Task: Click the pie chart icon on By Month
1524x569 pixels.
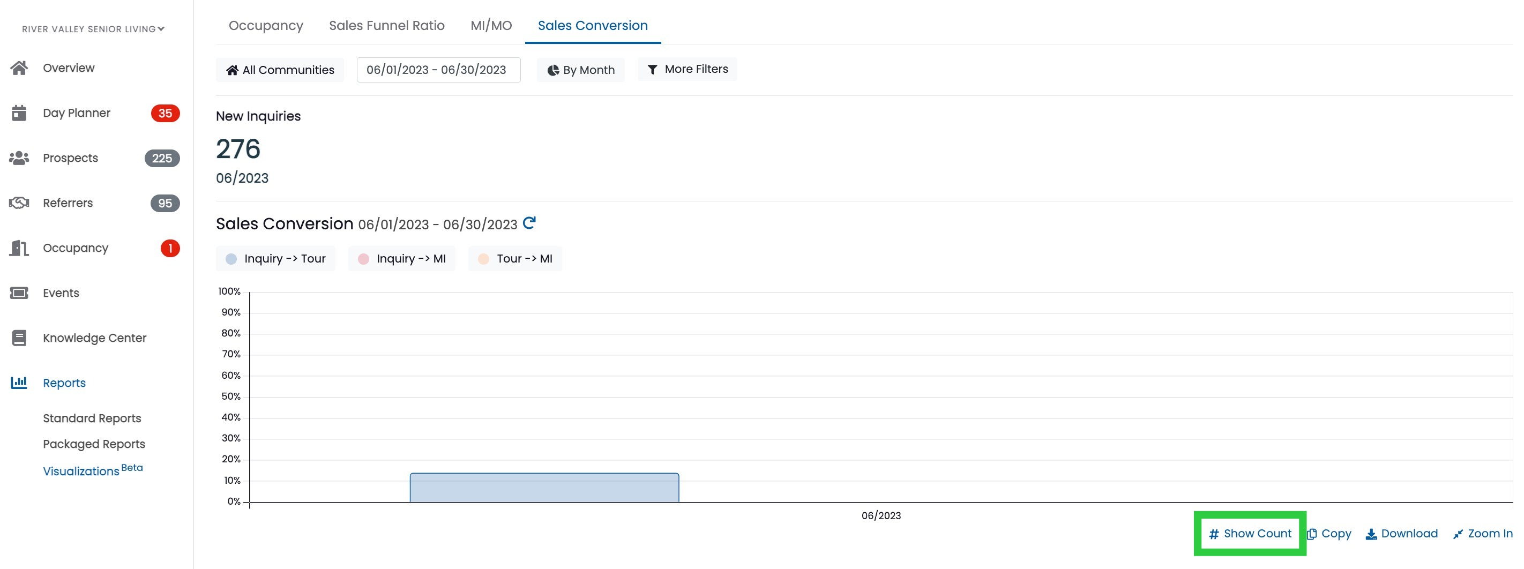Action: (x=552, y=70)
